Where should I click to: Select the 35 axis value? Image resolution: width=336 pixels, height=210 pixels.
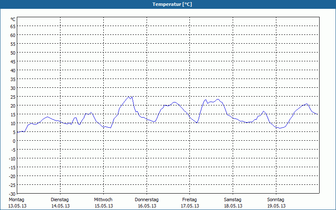(13, 79)
